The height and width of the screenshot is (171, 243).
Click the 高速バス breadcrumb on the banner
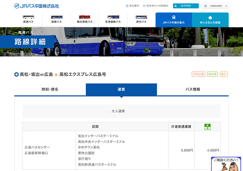tap(25, 32)
